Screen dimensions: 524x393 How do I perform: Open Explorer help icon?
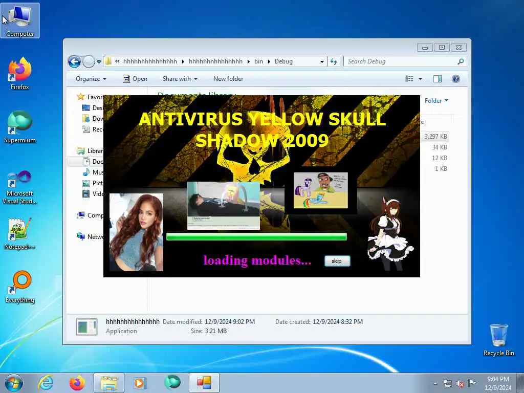[x=456, y=79]
